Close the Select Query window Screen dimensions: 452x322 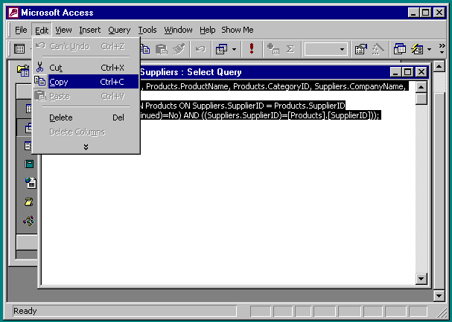pos(421,72)
